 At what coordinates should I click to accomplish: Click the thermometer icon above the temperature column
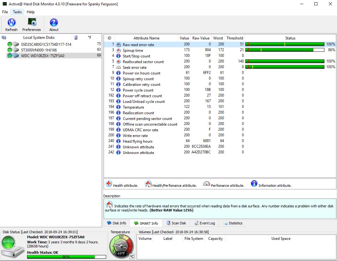coord(76,37)
